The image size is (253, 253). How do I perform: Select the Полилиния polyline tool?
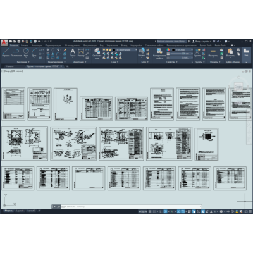point(16,52)
